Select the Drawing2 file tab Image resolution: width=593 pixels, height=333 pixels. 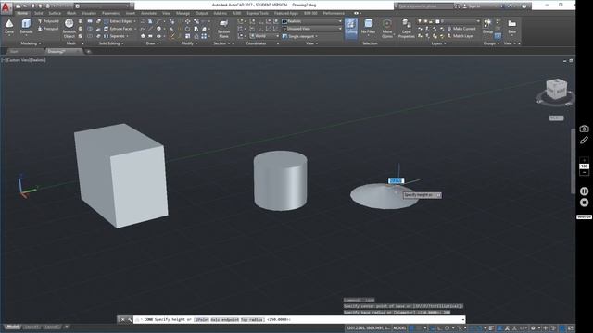pos(63,52)
